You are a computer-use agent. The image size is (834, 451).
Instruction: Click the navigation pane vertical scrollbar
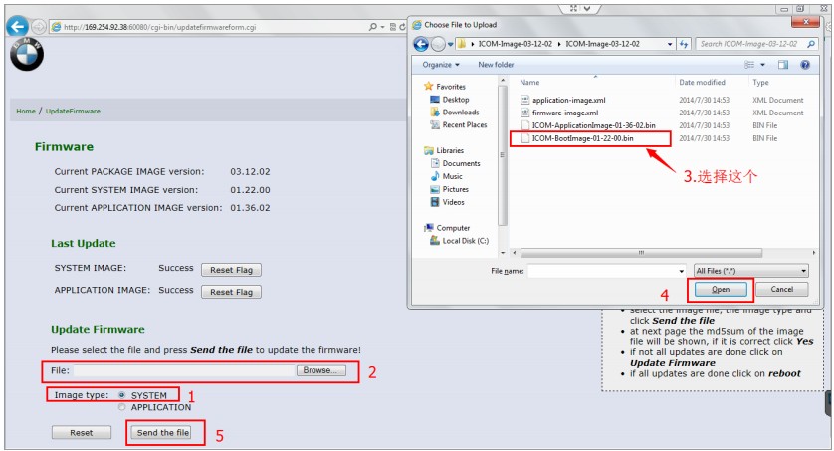(x=503, y=154)
